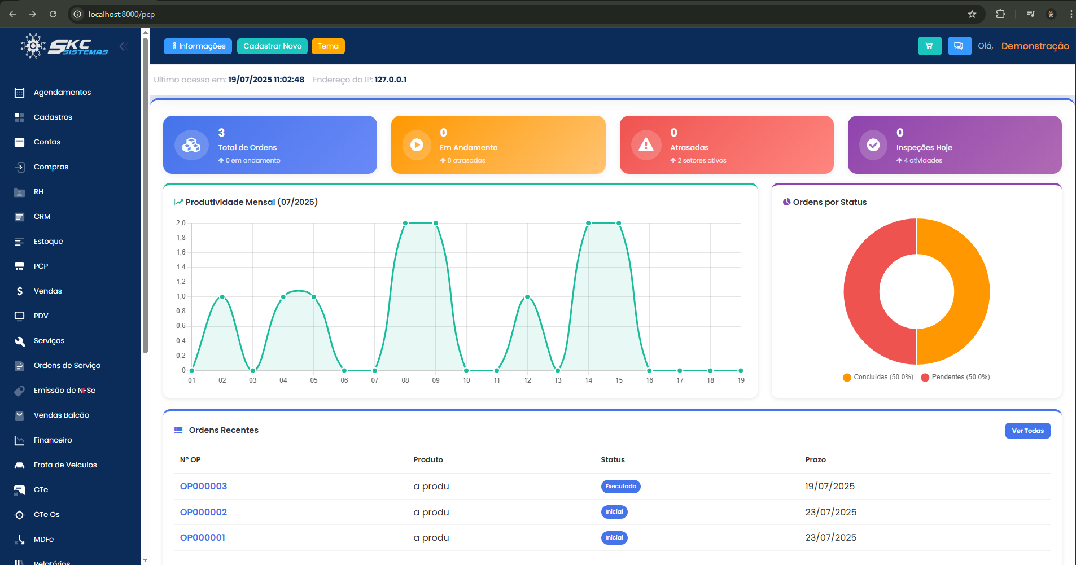Viewport: 1076px width, 565px height.
Task: Toggle Concluídas legend in status chart
Action: point(877,377)
